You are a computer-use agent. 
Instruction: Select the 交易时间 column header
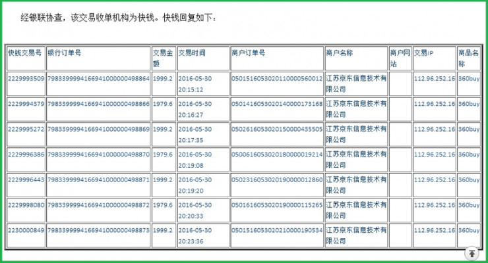[203, 59]
